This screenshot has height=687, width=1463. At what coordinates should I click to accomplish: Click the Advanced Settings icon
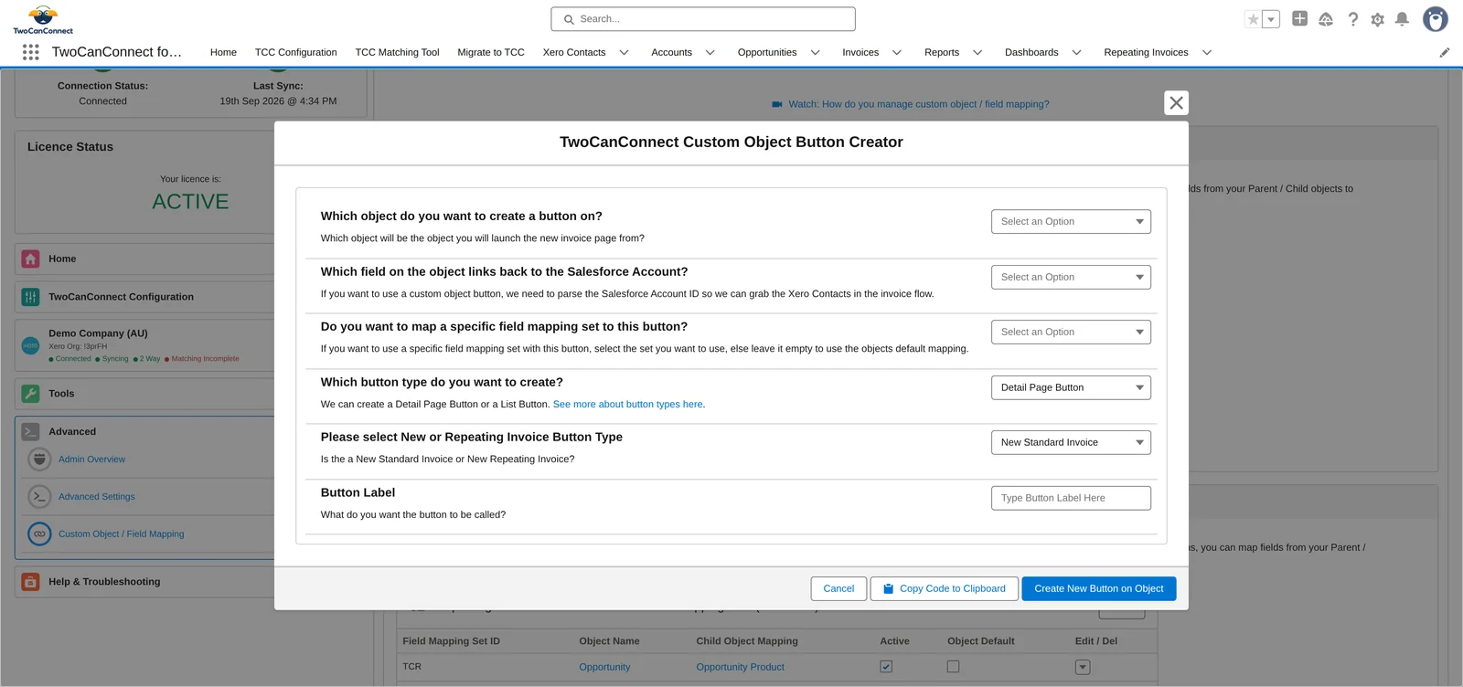[39, 497]
